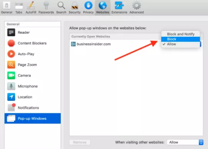Click the Notifications badge icon
Viewport: 208px width, 149px height.
click(12, 107)
